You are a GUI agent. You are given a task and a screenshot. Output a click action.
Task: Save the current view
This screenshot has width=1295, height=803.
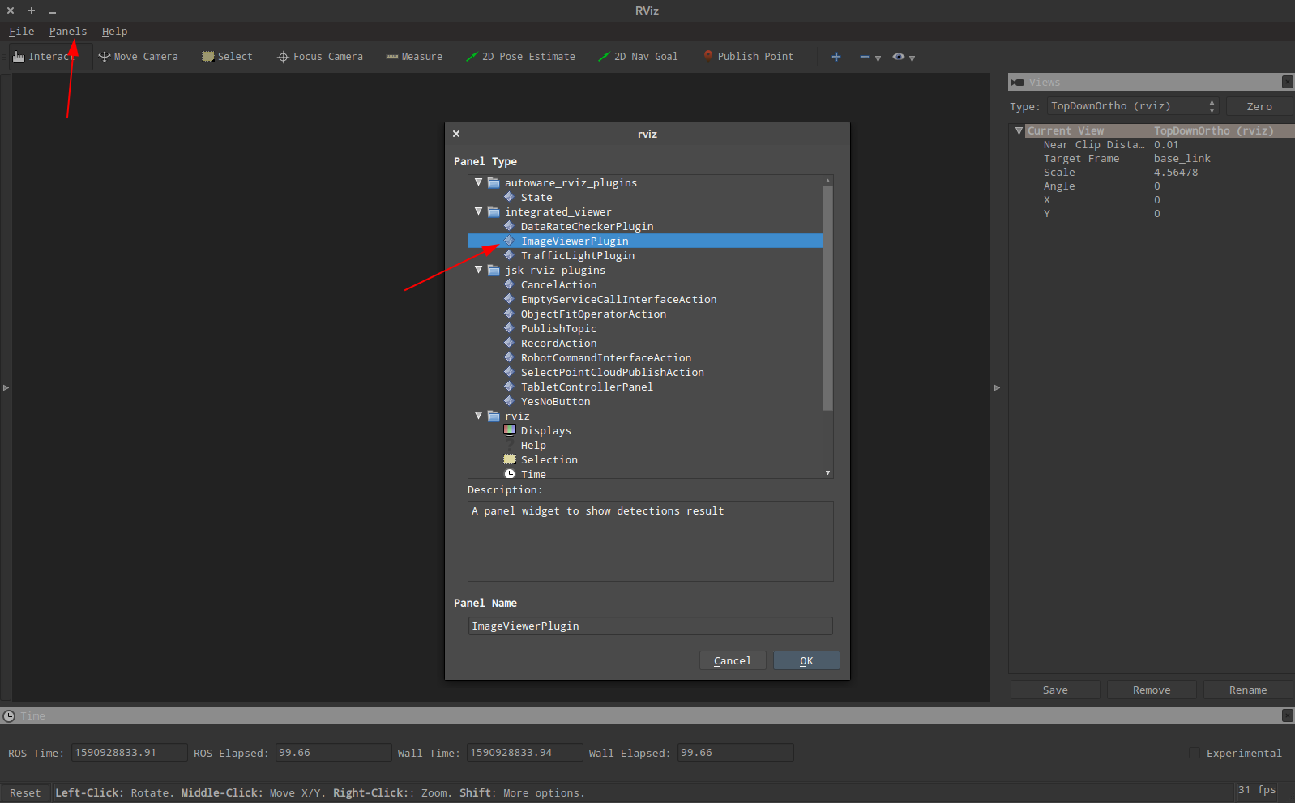click(x=1055, y=690)
